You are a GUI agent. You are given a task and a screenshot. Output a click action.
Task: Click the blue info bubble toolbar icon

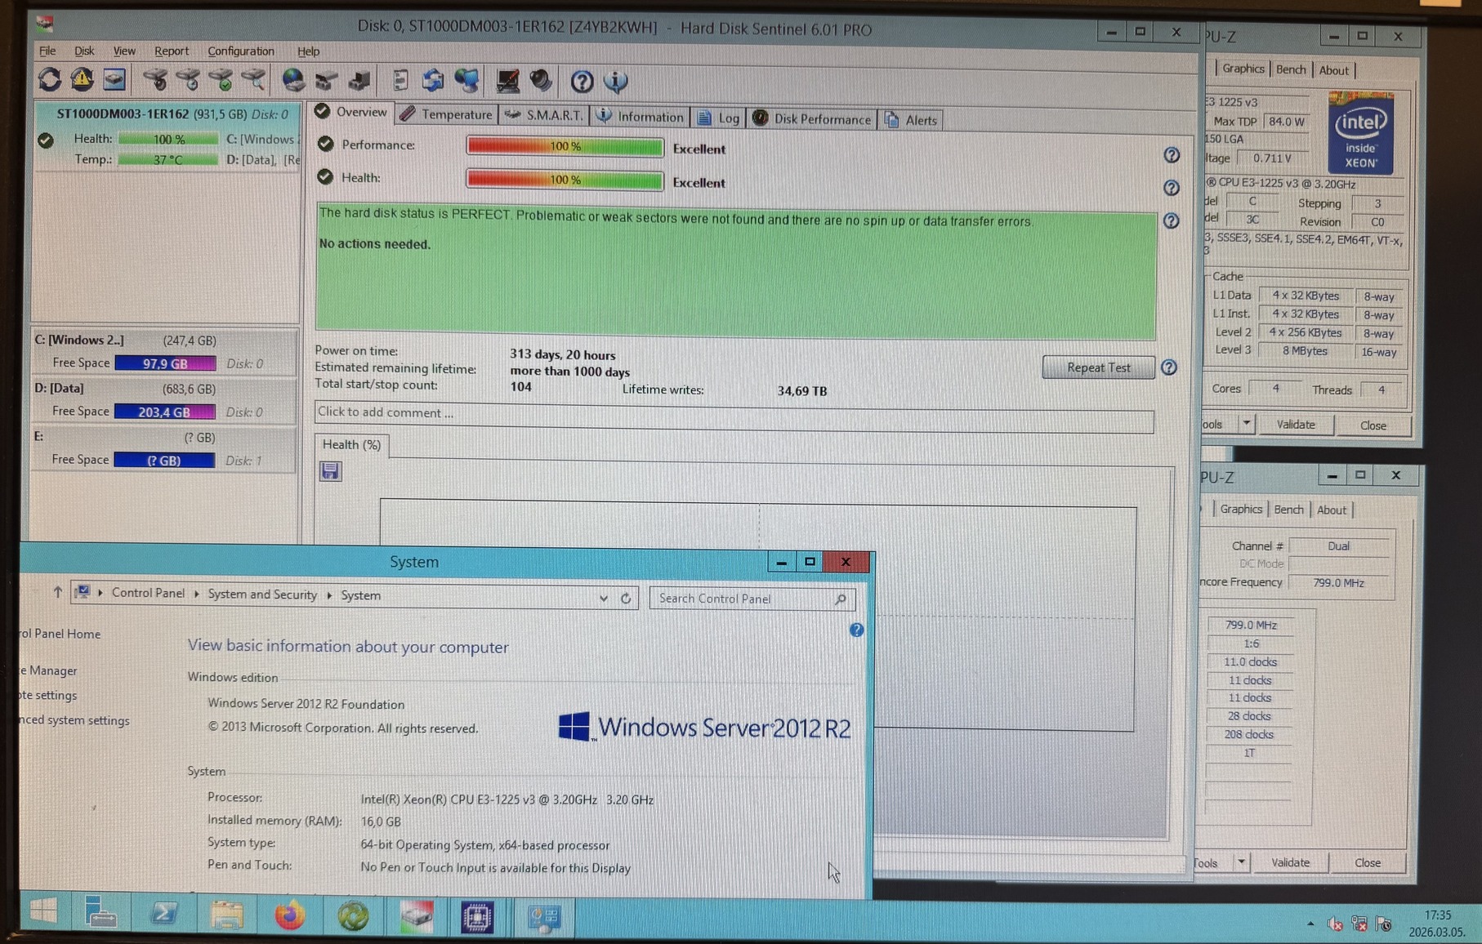pos(615,82)
